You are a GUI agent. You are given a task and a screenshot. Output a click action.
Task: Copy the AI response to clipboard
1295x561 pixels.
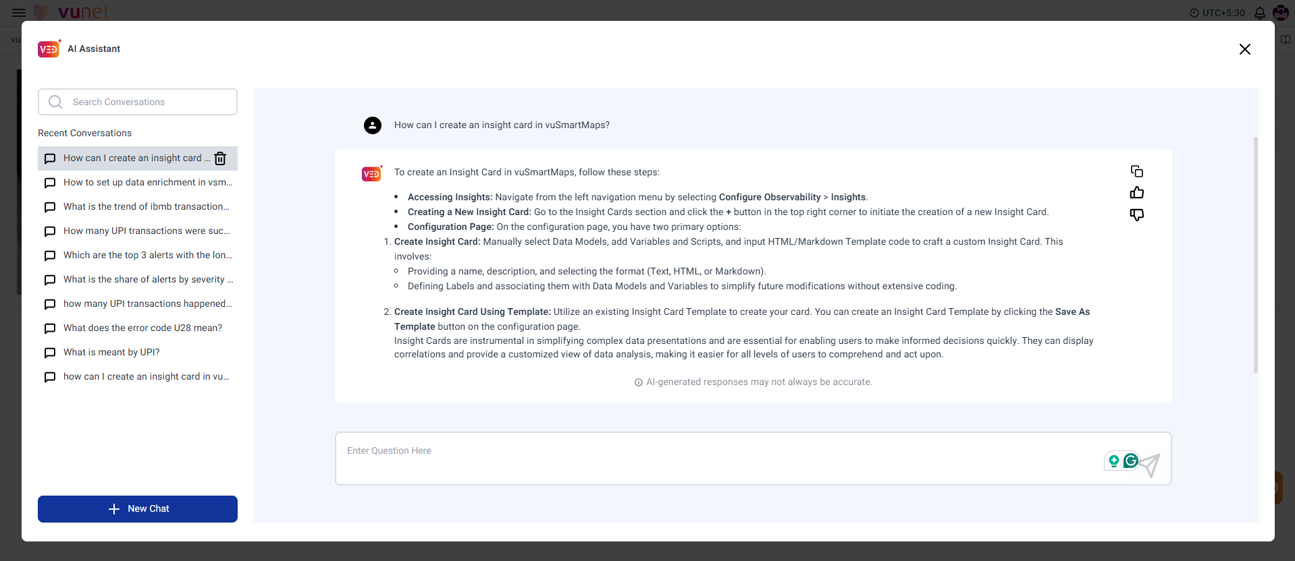1137,171
